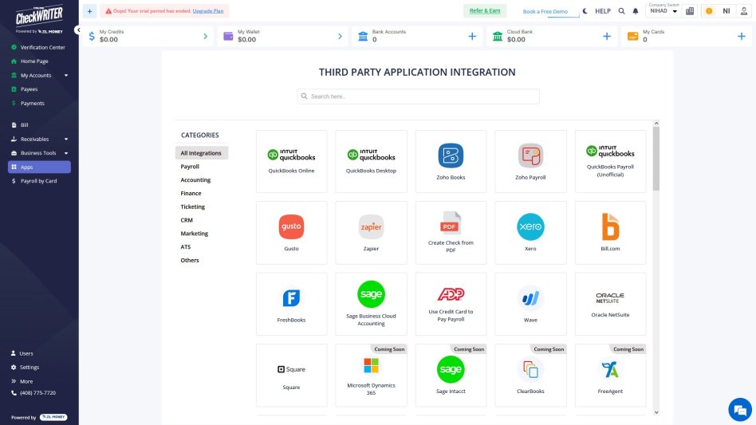The height and width of the screenshot is (425, 756).
Task: Filter by Others category
Action: click(190, 260)
